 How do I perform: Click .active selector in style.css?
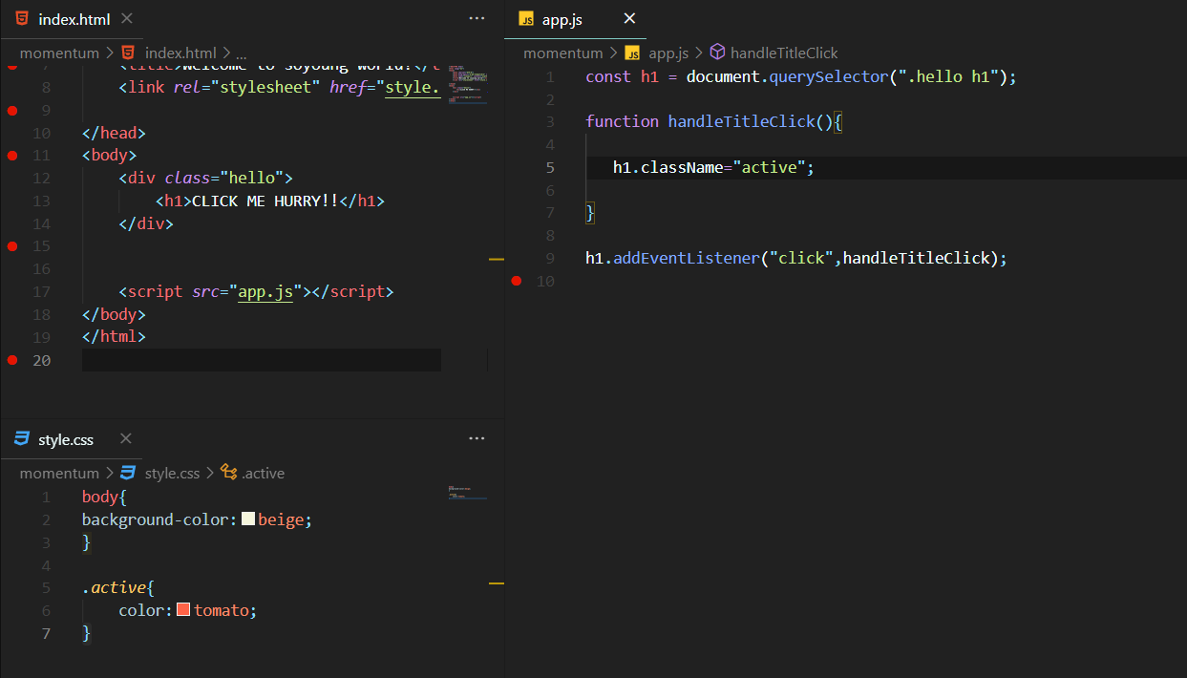click(x=115, y=587)
